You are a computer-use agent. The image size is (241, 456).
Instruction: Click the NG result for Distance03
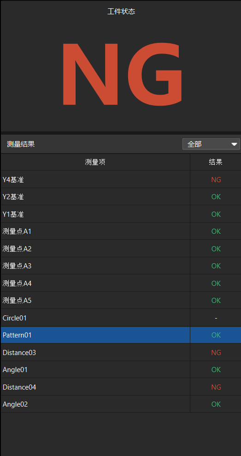tap(216, 353)
